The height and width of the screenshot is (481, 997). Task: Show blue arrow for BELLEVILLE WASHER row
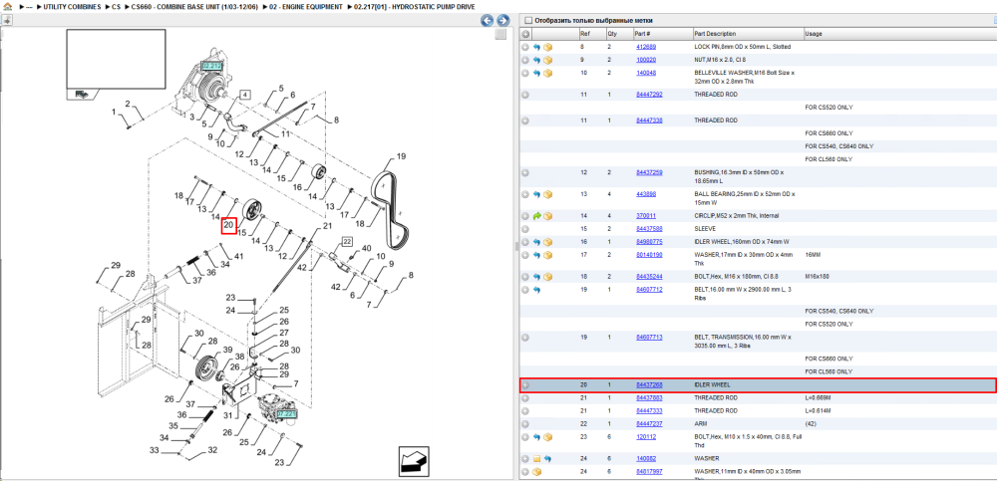point(536,73)
